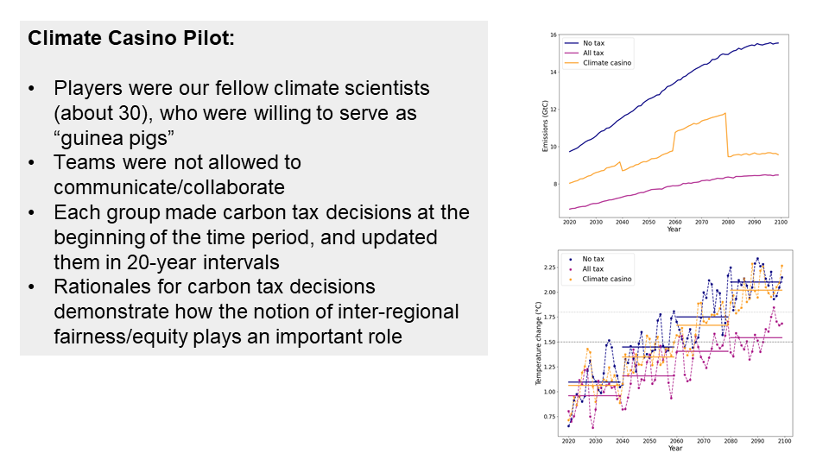Click the "Climate Casino Pilot:" heading
Screen dimensions: 829x466
click(130, 39)
